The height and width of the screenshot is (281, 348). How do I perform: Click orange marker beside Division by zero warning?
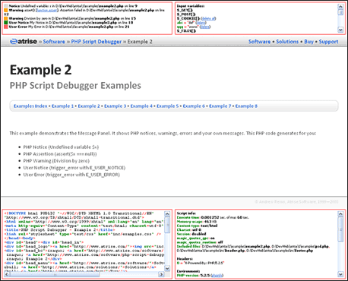click(6, 18)
